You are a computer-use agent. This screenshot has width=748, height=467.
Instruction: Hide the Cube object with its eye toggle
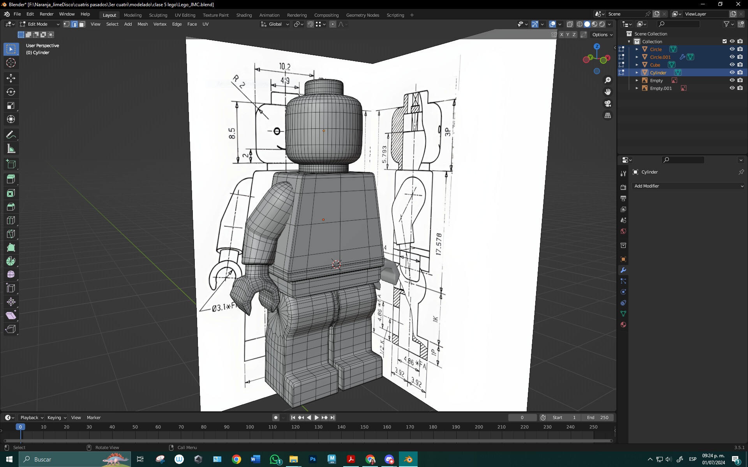(732, 65)
